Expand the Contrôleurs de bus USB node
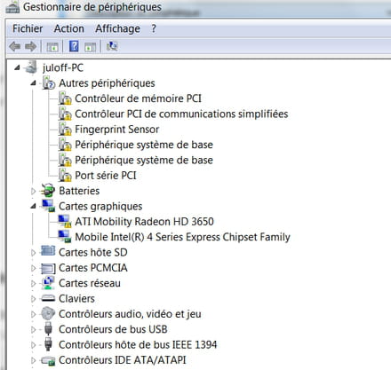 tap(33, 329)
